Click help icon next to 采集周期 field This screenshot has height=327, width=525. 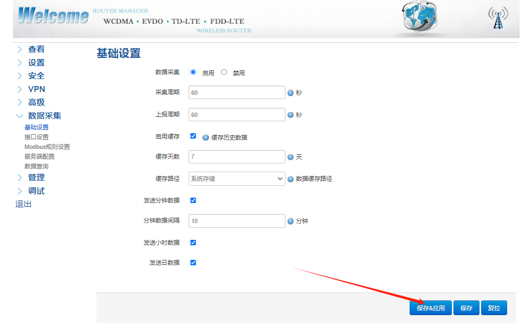coord(290,93)
